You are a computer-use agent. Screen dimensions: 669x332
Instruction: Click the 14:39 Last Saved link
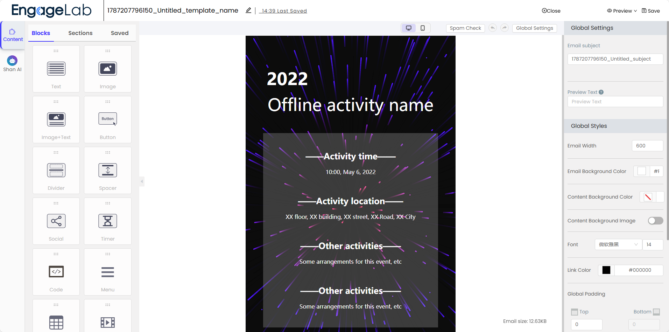point(283,11)
